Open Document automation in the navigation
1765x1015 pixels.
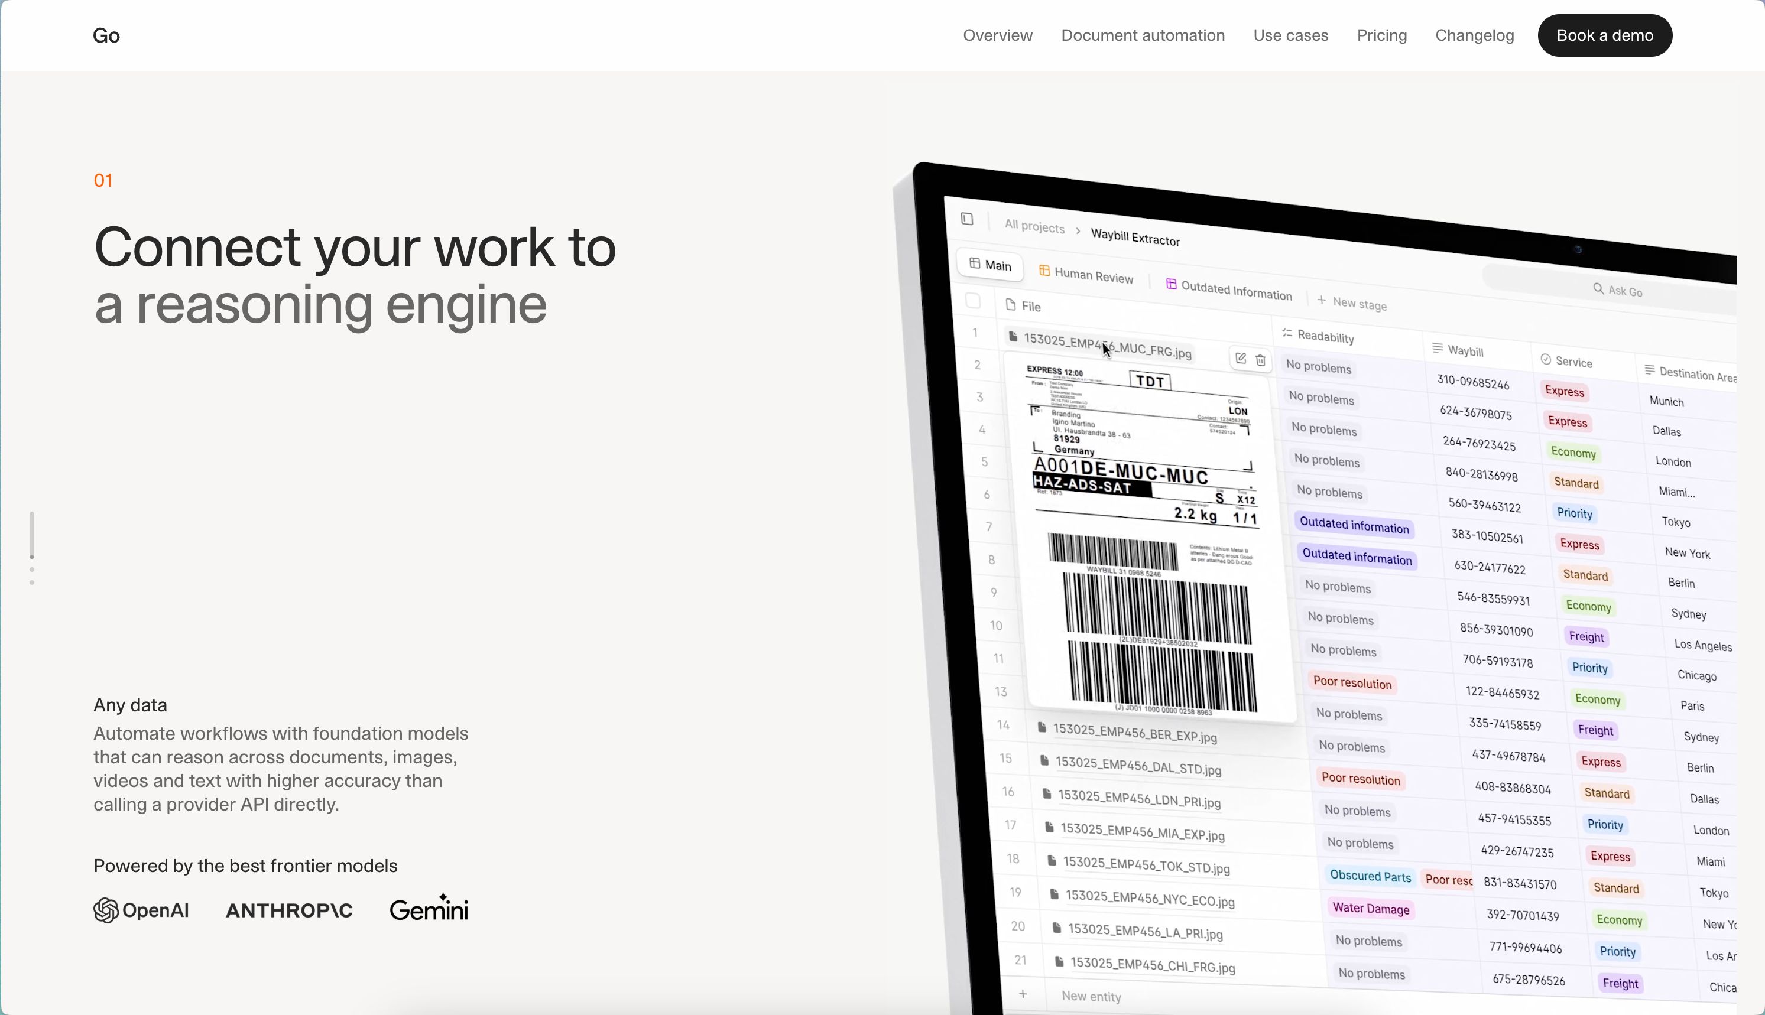1142,35
